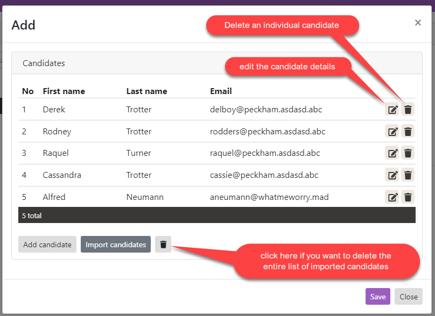Click the Email column header
The width and height of the screenshot is (435, 316).
coord(221,91)
